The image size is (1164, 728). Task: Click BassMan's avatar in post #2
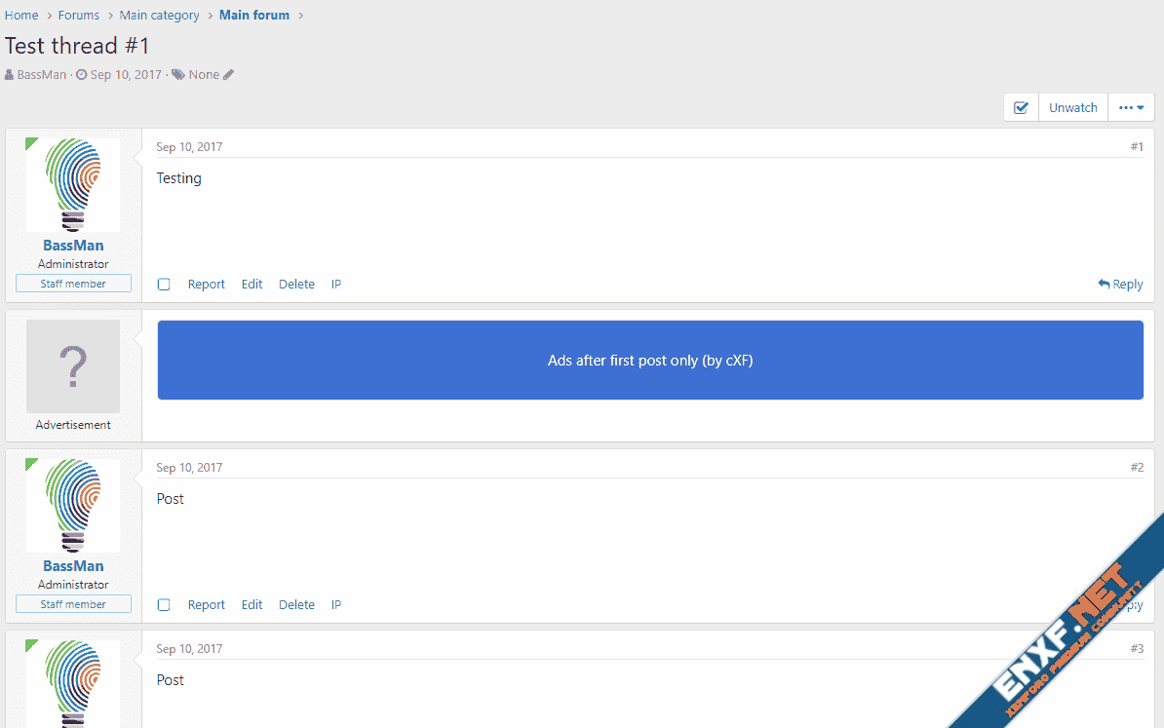[x=73, y=506]
